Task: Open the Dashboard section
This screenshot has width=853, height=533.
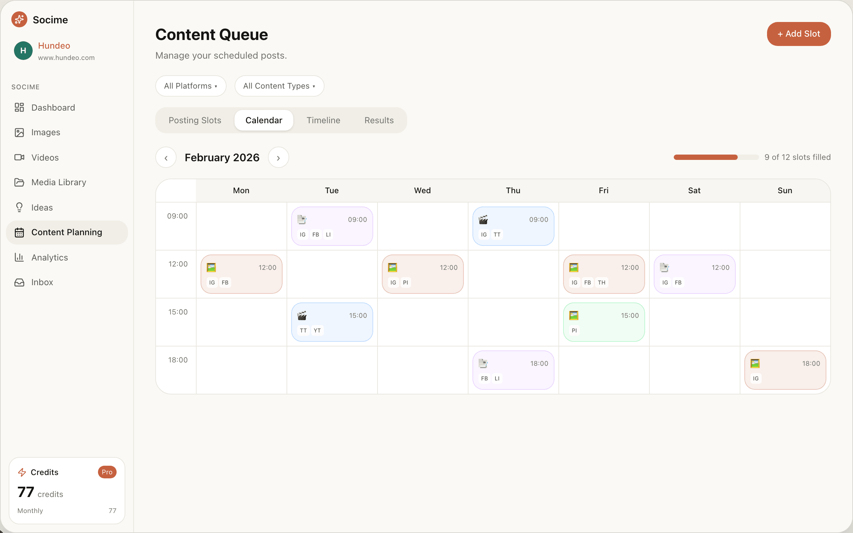Action: [x=53, y=108]
